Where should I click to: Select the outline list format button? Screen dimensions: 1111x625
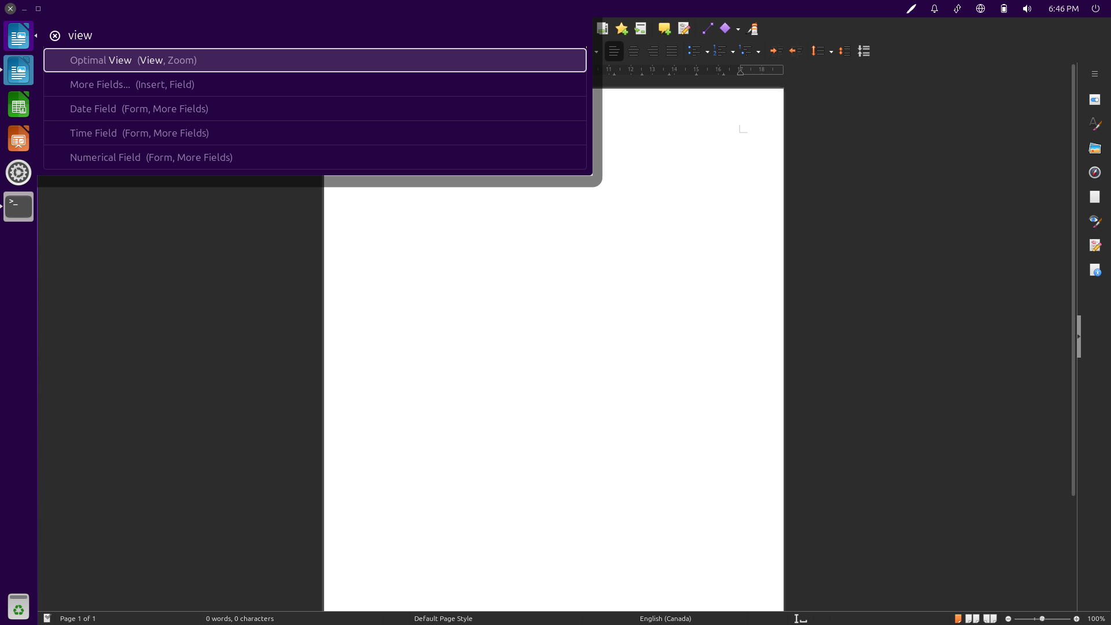pyautogui.click(x=745, y=51)
